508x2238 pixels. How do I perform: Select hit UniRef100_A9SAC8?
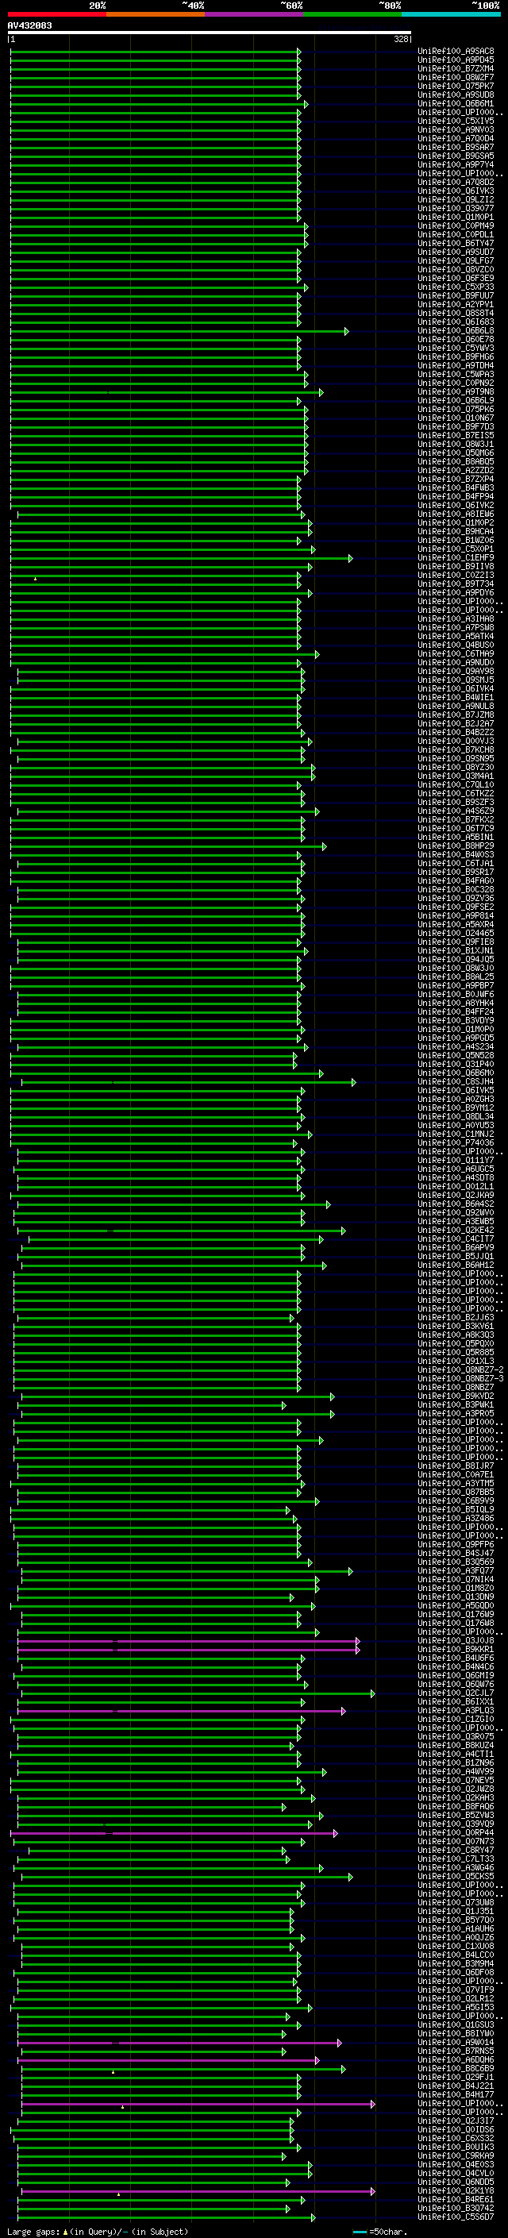coord(456,52)
